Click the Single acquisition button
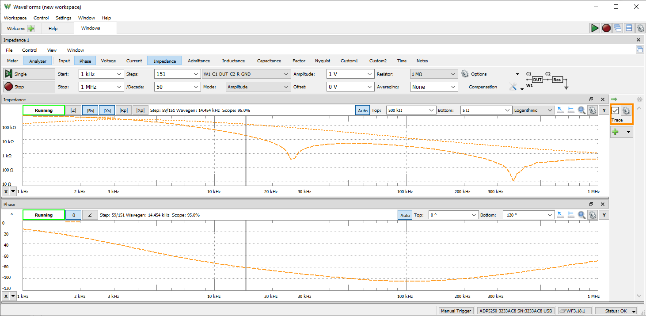646x316 pixels. [x=29, y=74]
